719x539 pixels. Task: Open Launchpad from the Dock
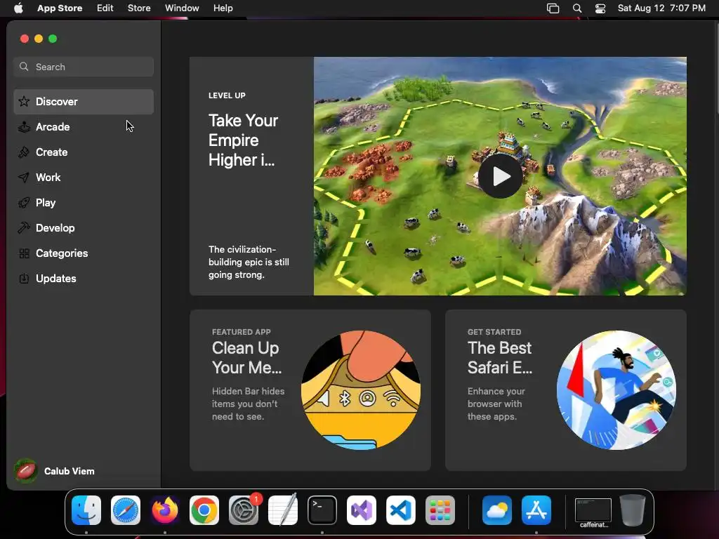point(440,510)
